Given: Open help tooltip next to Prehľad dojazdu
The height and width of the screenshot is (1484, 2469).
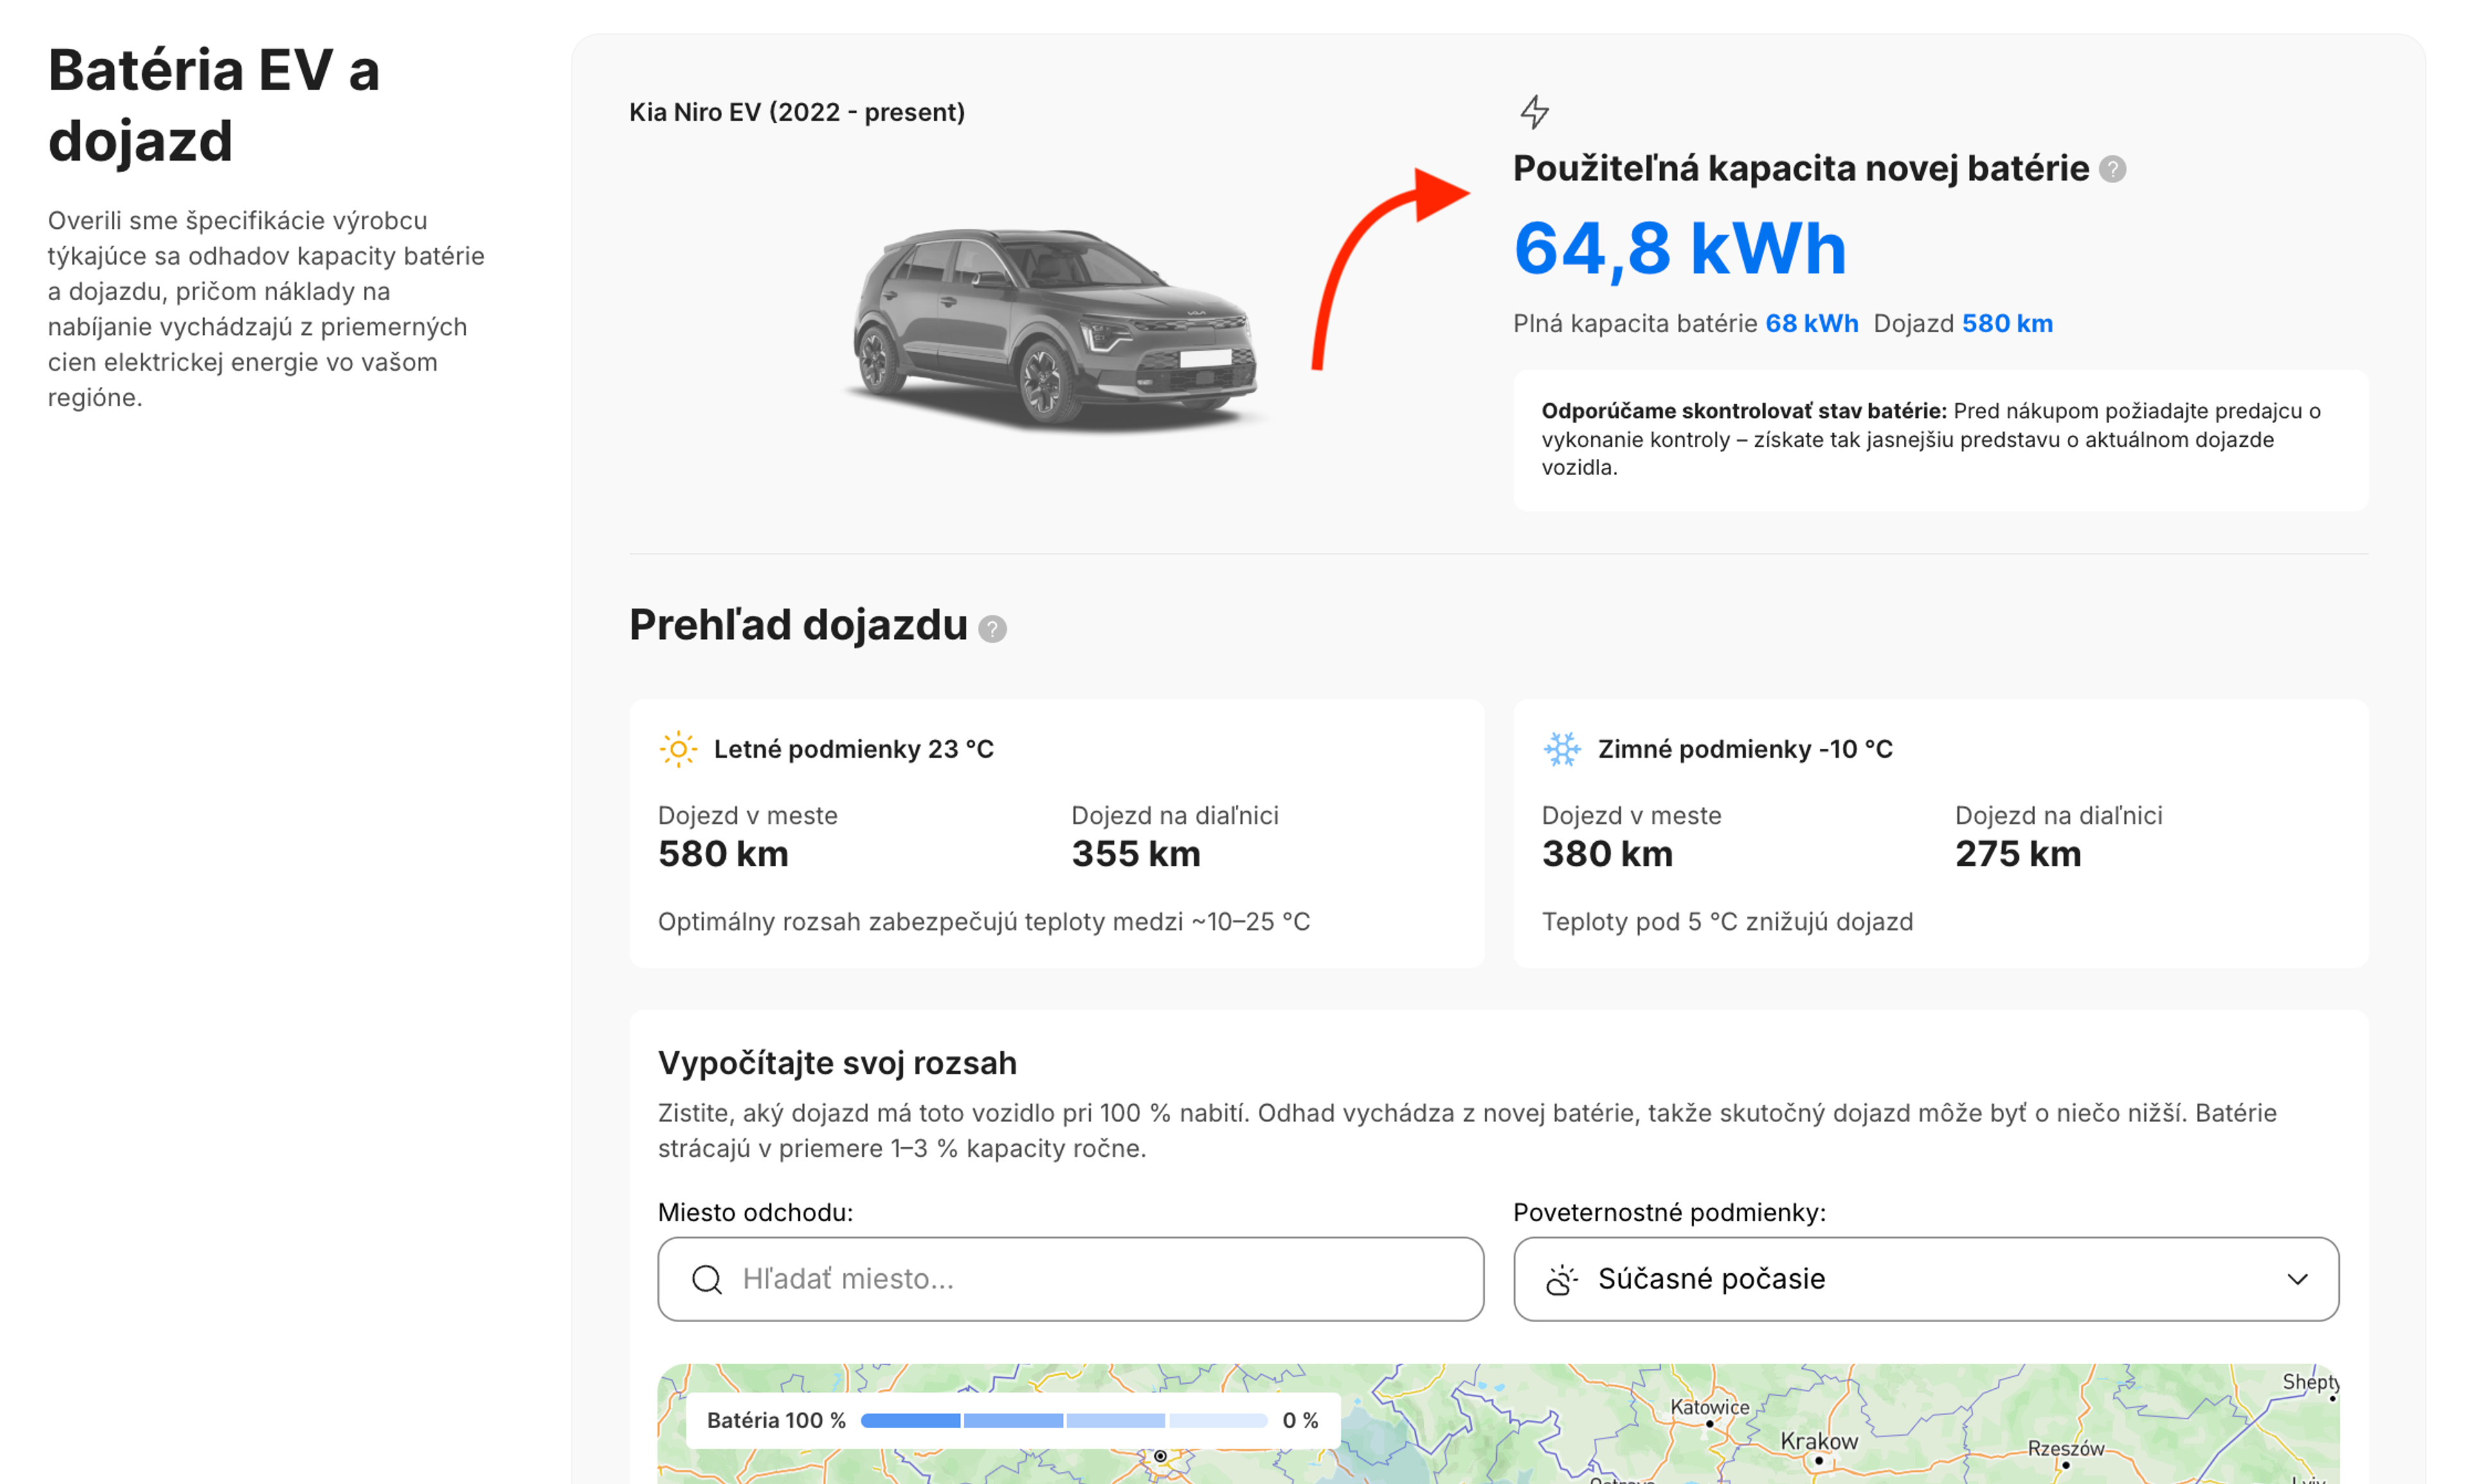Looking at the screenshot, I should coord(991,629).
